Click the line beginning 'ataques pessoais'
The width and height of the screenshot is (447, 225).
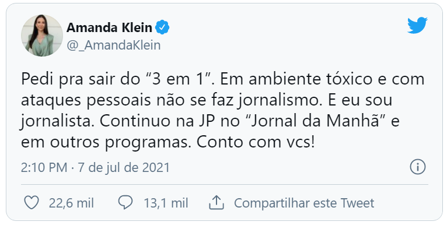[207, 101]
